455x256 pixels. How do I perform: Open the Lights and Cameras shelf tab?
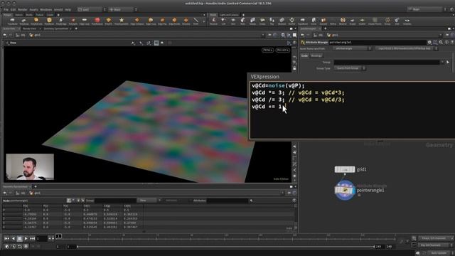[x=229, y=15]
